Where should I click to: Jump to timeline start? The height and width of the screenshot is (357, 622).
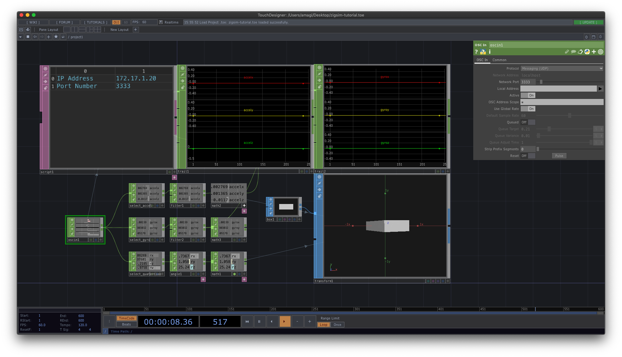pyautogui.click(x=247, y=321)
